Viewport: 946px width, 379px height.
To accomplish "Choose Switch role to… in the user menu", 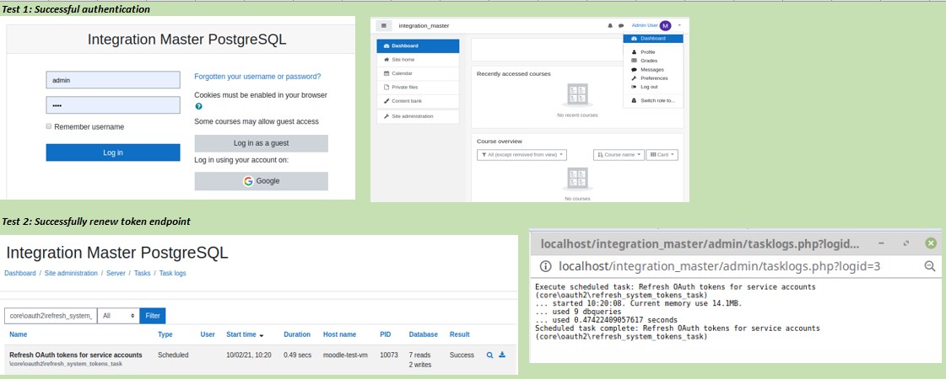I will 657,100.
